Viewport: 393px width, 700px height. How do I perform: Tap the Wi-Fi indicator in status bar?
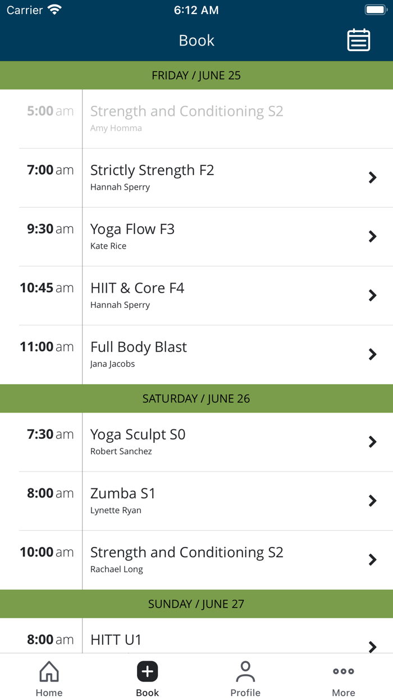(53, 9)
